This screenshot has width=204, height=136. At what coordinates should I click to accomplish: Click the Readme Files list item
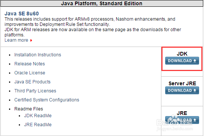tap(29, 109)
